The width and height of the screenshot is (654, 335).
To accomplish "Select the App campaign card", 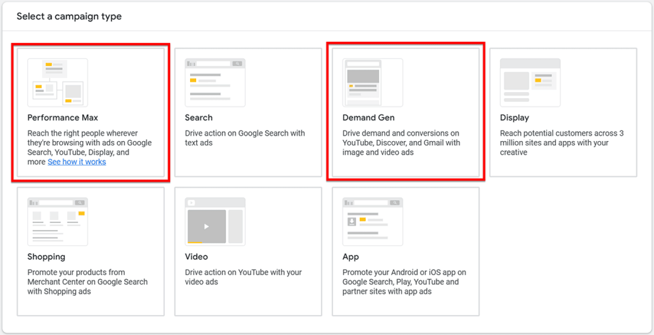I will [x=405, y=251].
